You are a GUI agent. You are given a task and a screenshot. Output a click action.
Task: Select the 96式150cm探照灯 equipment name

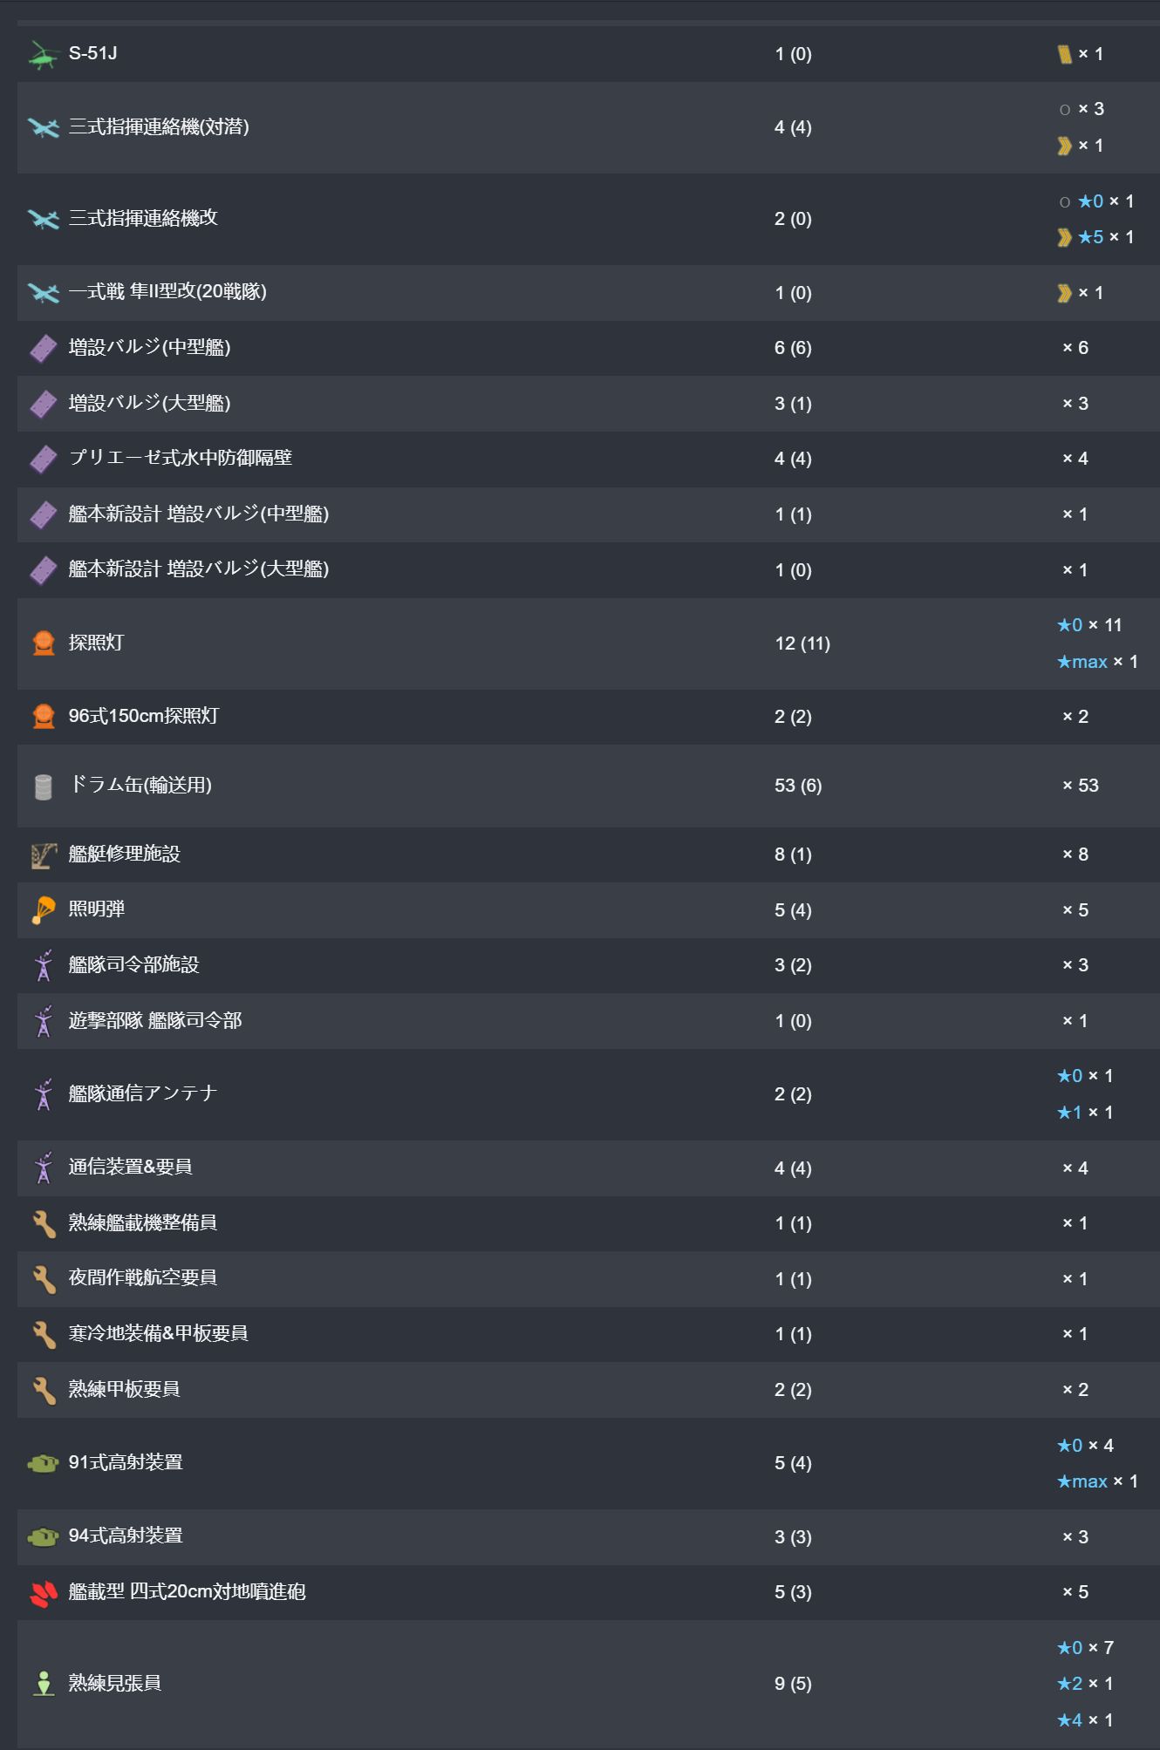143,716
